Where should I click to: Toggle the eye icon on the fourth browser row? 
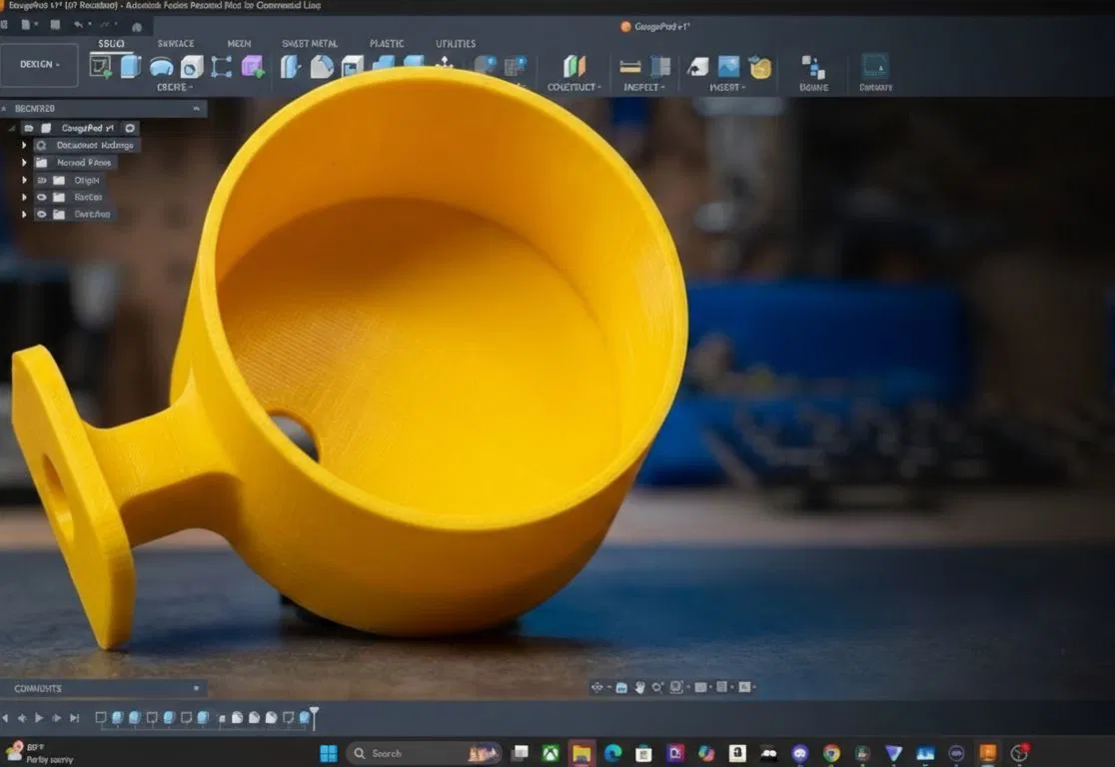coord(41,197)
